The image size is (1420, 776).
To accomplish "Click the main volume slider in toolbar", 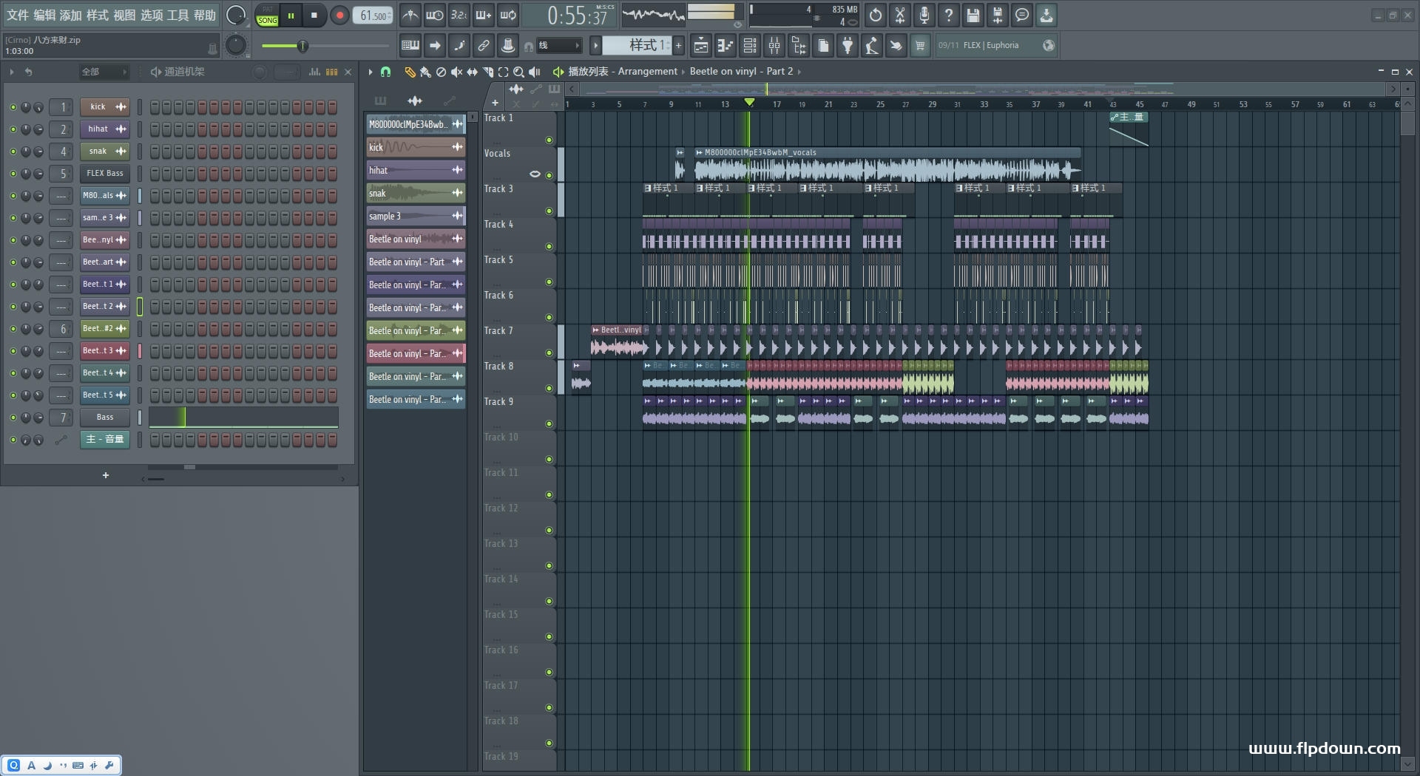I will click(302, 47).
